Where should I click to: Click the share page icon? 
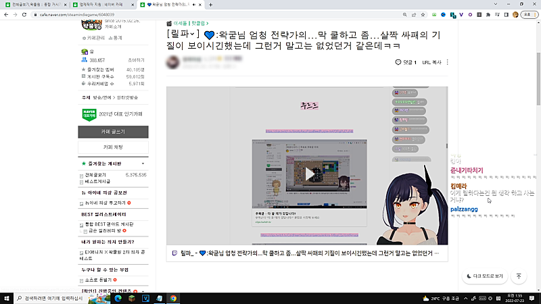[414, 15]
